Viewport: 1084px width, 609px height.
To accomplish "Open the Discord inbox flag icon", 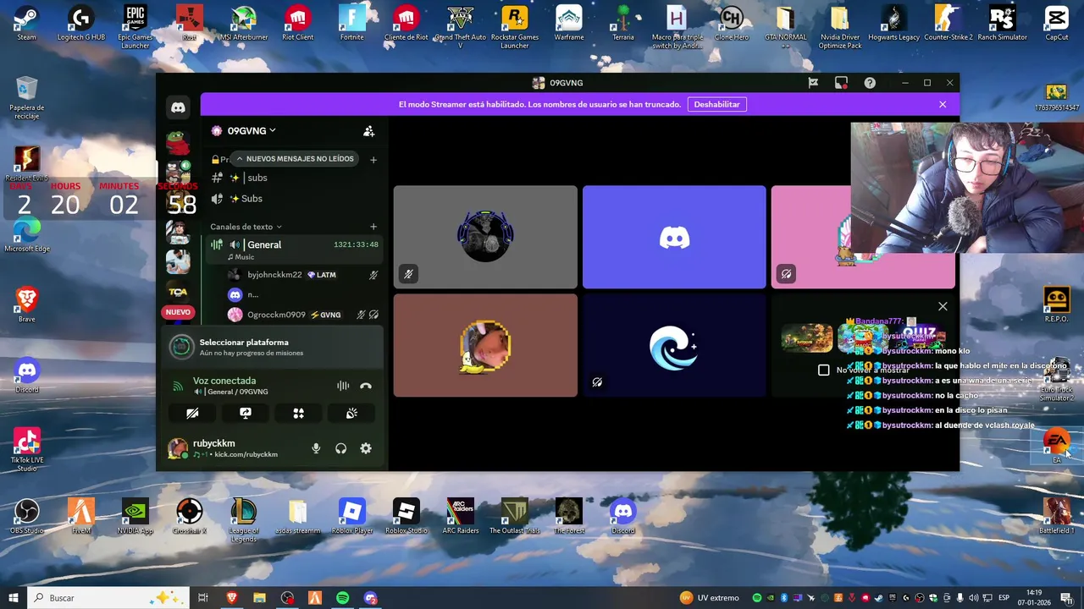I will [813, 83].
